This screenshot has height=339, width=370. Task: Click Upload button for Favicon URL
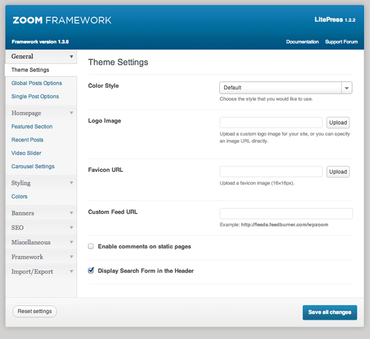point(338,172)
